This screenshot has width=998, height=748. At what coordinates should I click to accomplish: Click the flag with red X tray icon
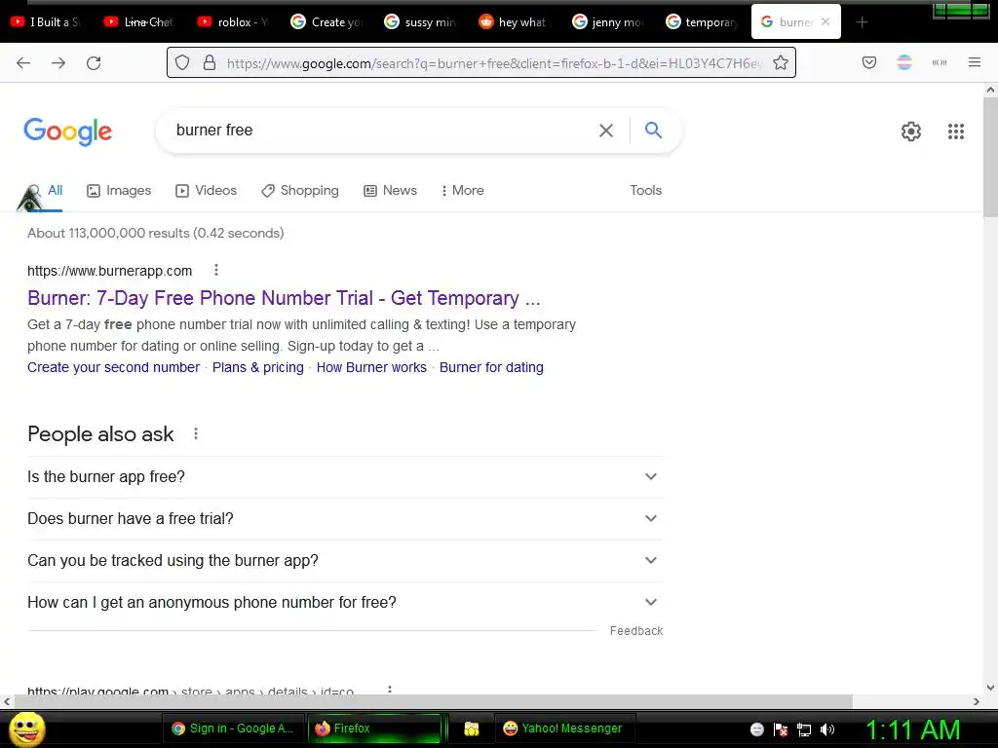coord(781,729)
